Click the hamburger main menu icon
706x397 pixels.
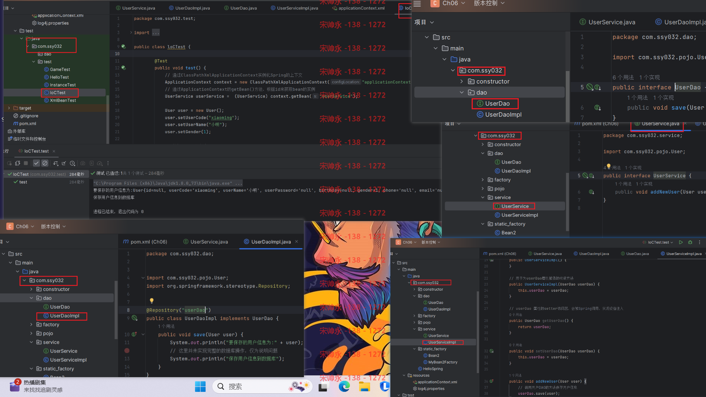click(x=417, y=4)
